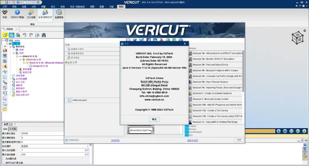Click the G-code offset icon in left vertical toolbar
This screenshot has height=166, width=309.
(x=5, y=82)
